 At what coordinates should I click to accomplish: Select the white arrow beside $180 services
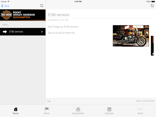click(5, 32)
